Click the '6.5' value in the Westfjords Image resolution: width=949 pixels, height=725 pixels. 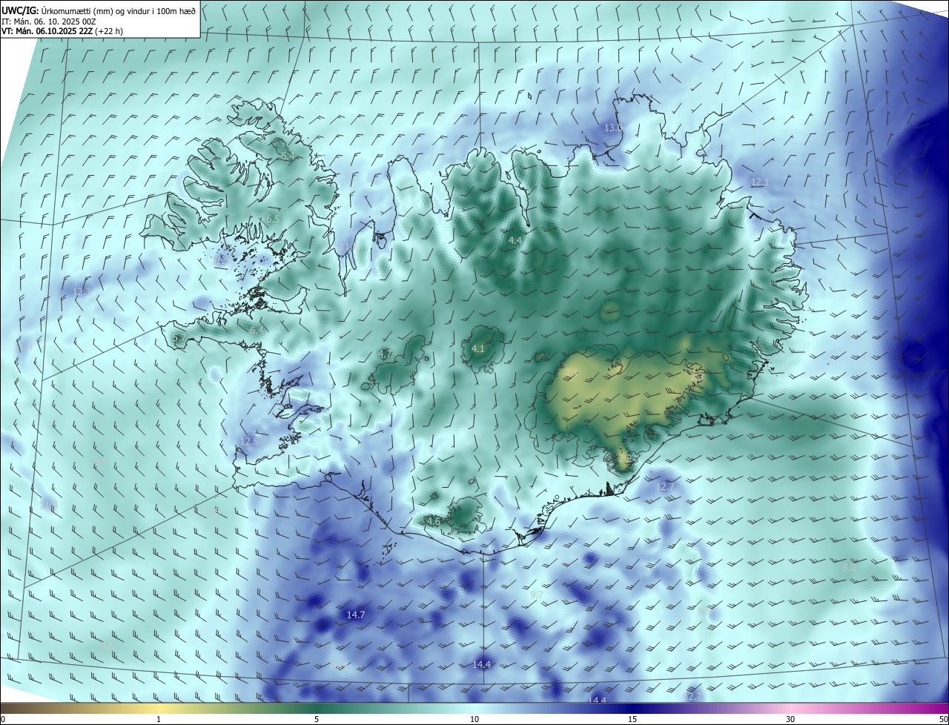(272, 219)
